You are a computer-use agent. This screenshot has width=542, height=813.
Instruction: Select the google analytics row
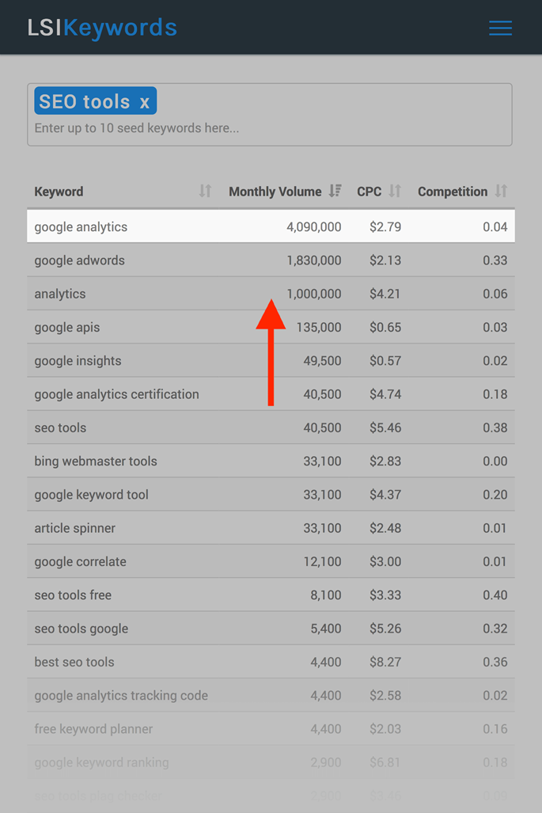pyautogui.click(x=271, y=226)
